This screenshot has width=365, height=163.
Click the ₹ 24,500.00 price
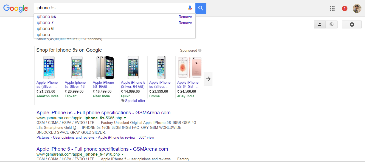[x=187, y=92]
